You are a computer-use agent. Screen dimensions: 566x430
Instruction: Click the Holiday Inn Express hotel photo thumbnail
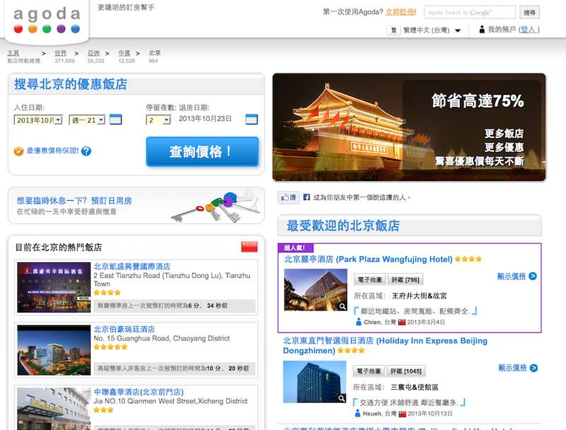(314, 382)
